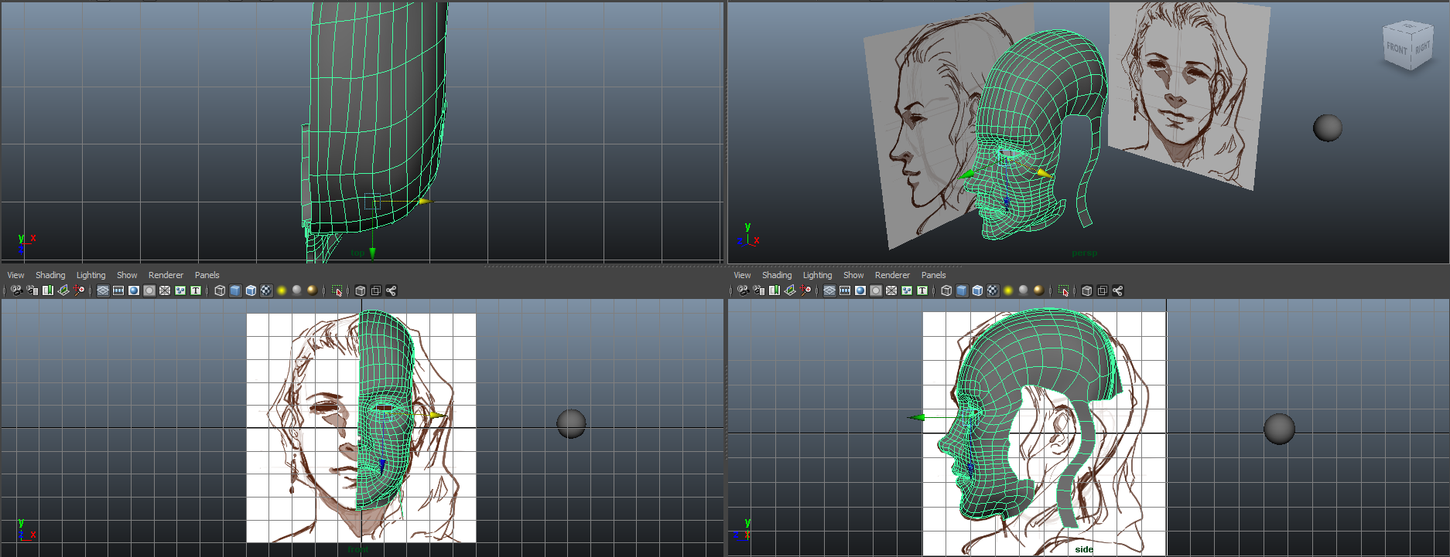The width and height of the screenshot is (1450, 557).
Task: Click the bookmarks icon in front view toolbar
Action: (48, 290)
